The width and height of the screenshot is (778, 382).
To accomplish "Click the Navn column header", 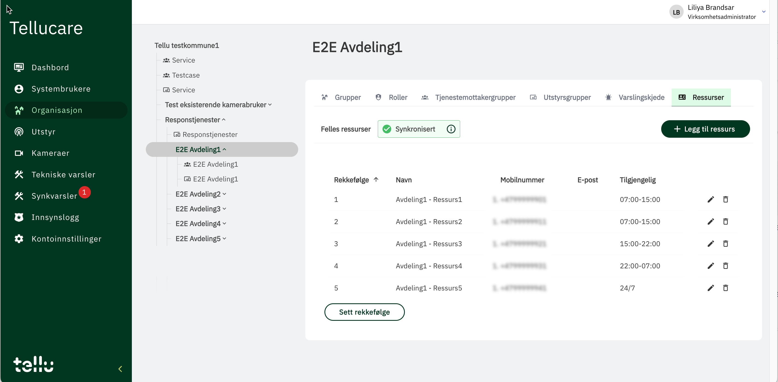I will pos(403,180).
